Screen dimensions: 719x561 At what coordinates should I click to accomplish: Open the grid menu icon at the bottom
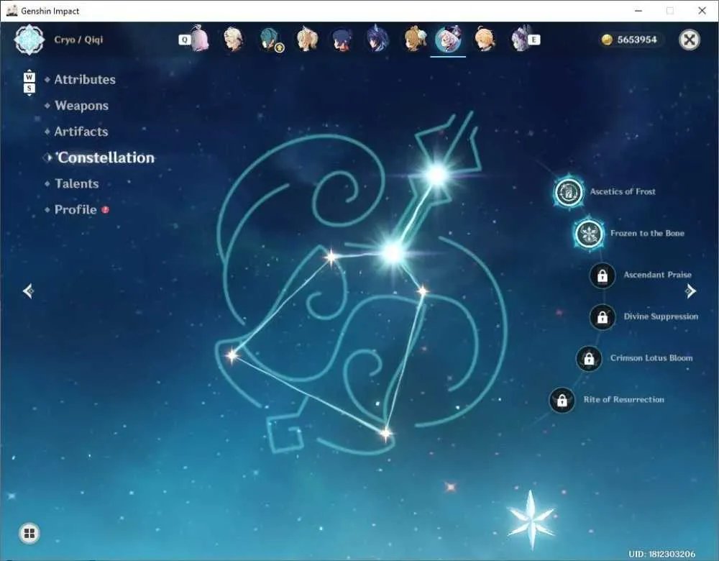29,533
